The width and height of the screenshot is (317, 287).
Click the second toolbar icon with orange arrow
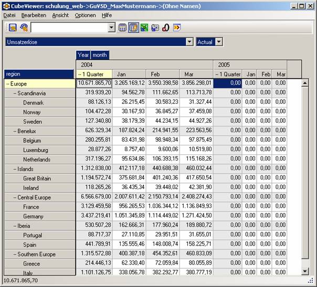point(24,28)
